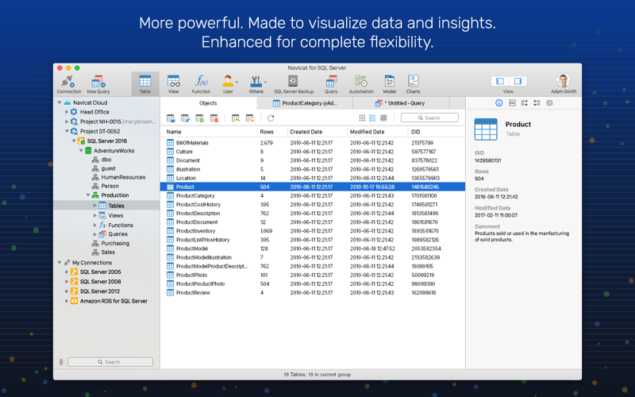Expand the Head Office node
Image resolution: width=635 pixels, height=397 pixels.
(67, 112)
